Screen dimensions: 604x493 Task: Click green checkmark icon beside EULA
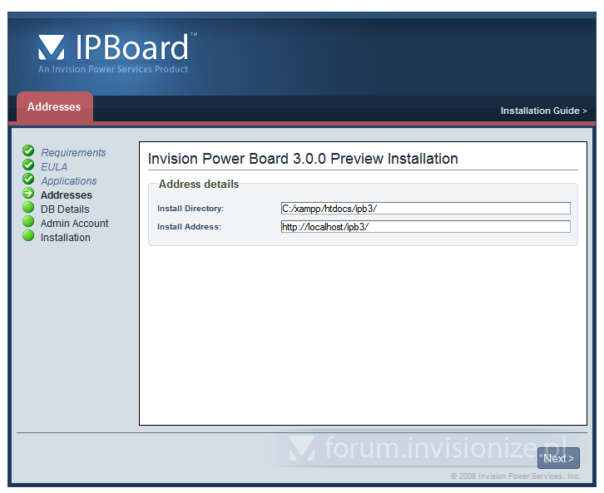[x=28, y=165]
